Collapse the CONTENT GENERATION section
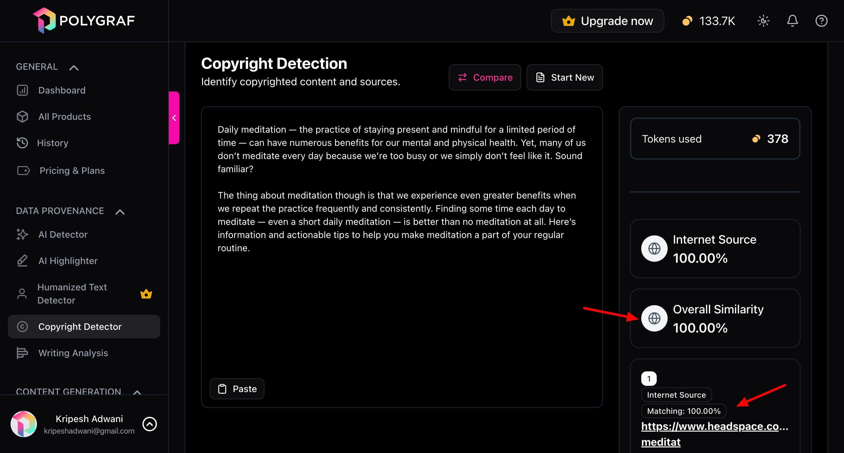The height and width of the screenshot is (453, 844). pos(137,392)
